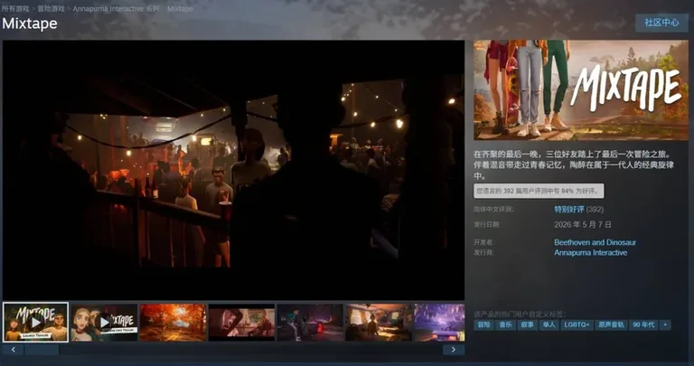Screen dimensions: 694x366
Task: Click the review count (392)
Action: 595,210
